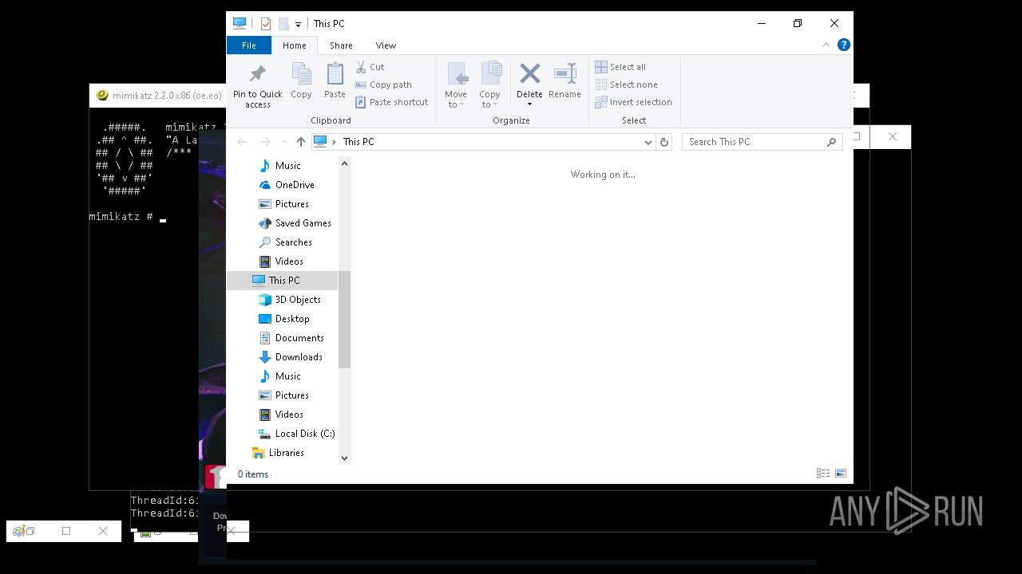The image size is (1022, 574).
Task: Open the File ribbon tab
Action: pos(249,45)
